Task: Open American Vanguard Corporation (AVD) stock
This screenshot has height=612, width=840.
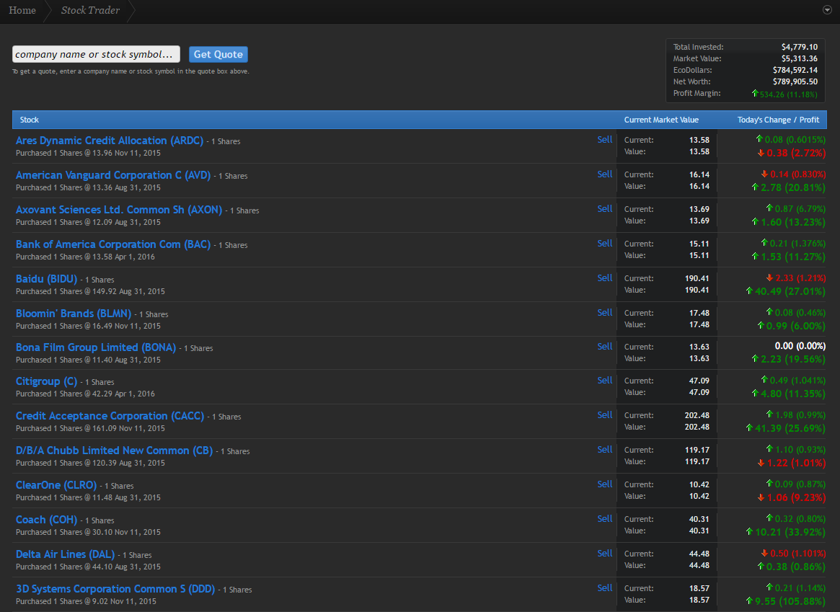Action: [x=113, y=175]
